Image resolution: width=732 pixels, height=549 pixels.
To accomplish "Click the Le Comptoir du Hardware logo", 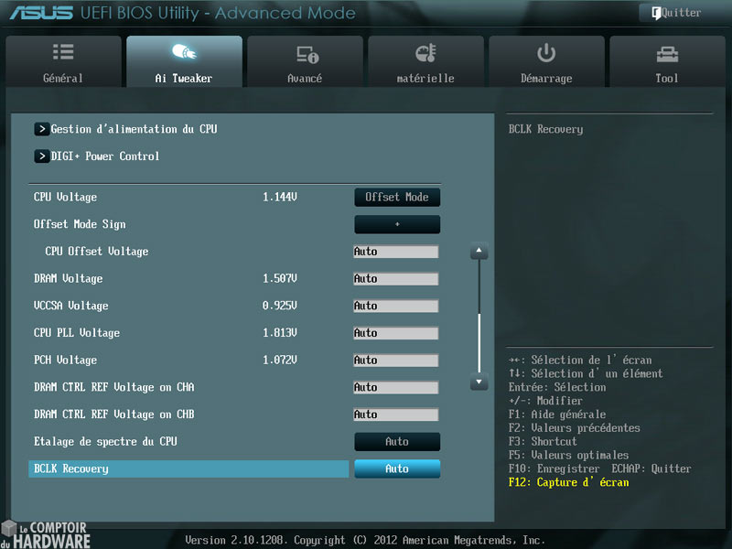I will click(44, 533).
